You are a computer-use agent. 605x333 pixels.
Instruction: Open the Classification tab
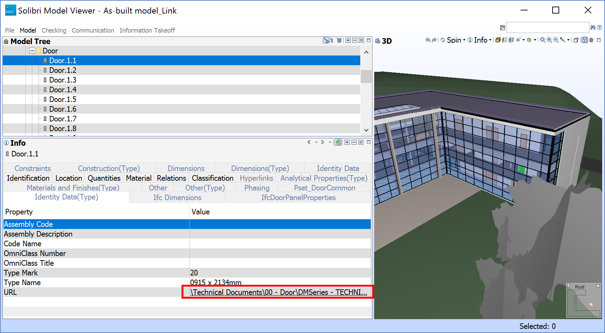[213, 178]
